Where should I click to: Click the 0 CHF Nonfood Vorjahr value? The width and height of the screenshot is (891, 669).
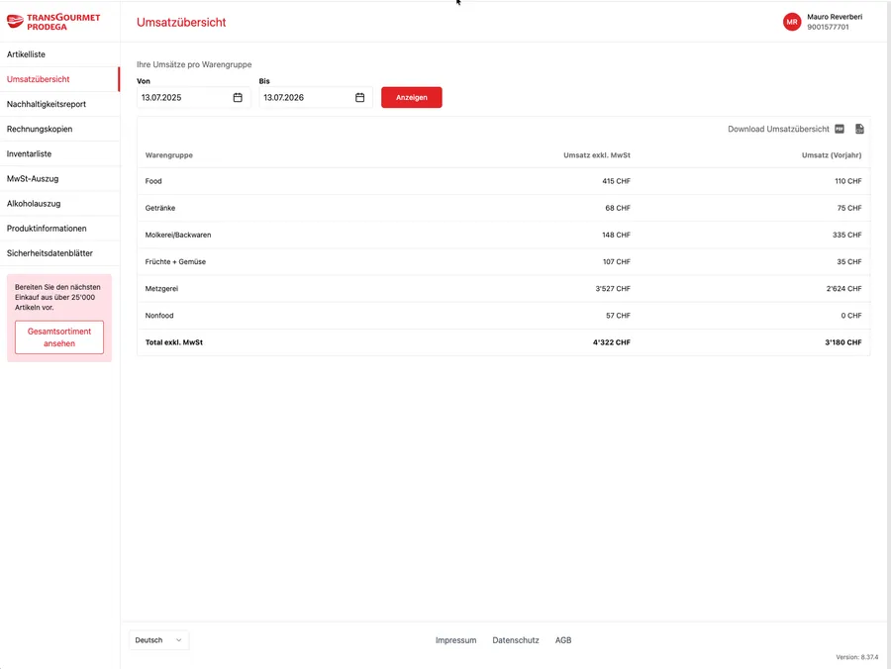pyautogui.click(x=851, y=316)
